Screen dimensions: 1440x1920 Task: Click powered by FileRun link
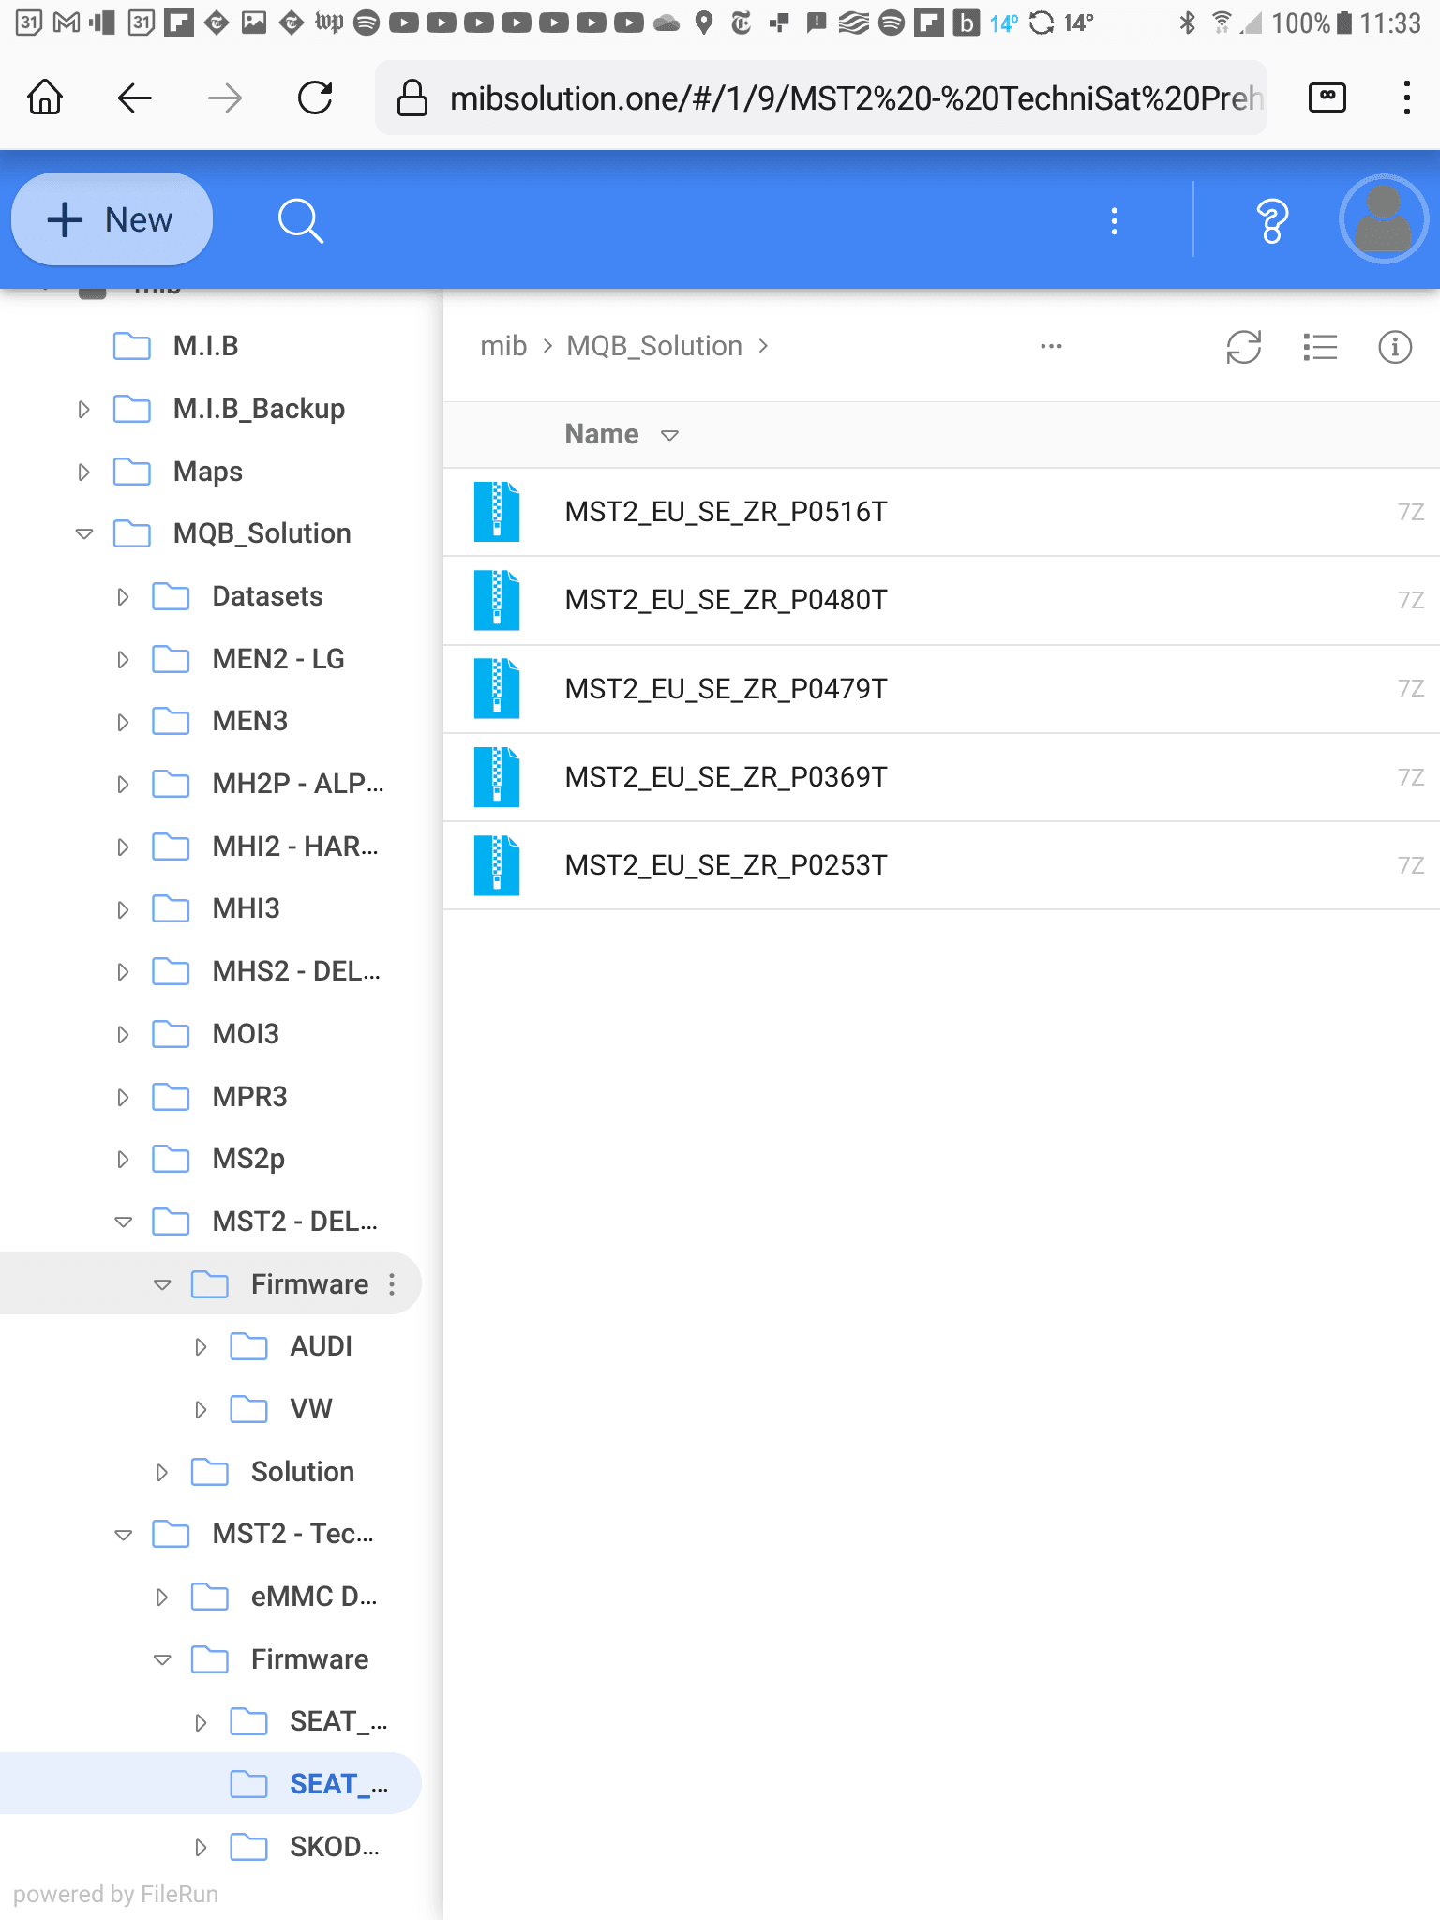coord(115,1895)
